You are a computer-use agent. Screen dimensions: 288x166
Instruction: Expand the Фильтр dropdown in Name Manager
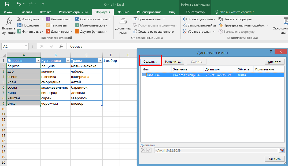(x=274, y=62)
